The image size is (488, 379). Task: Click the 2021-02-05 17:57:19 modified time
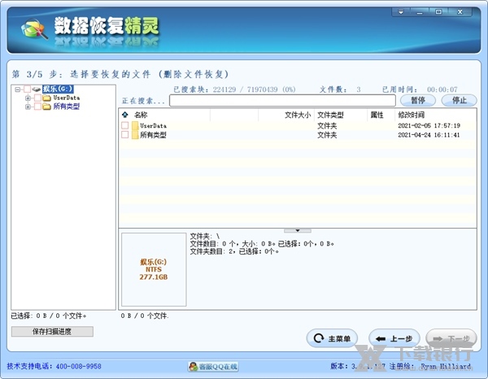coord(429,126)
